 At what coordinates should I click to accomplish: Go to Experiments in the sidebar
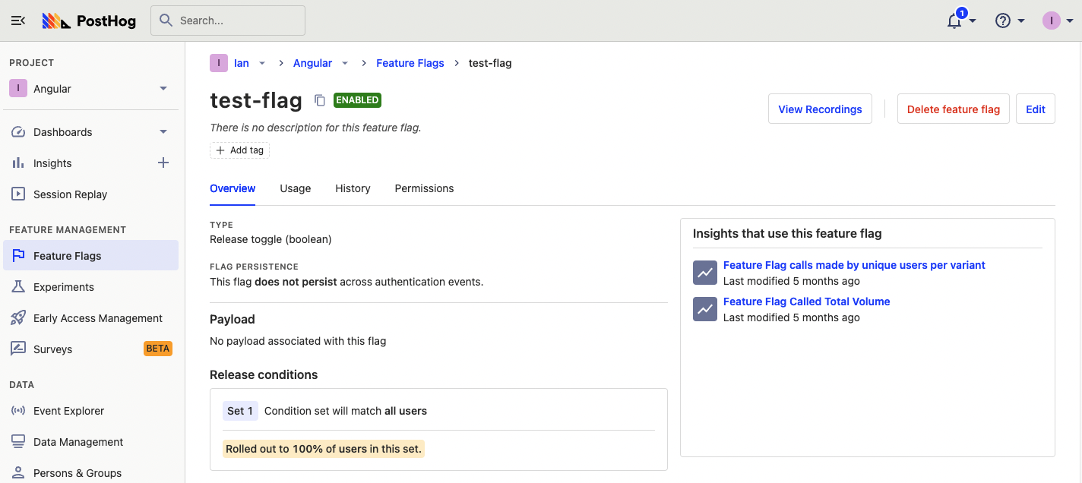tap(64, 287)
